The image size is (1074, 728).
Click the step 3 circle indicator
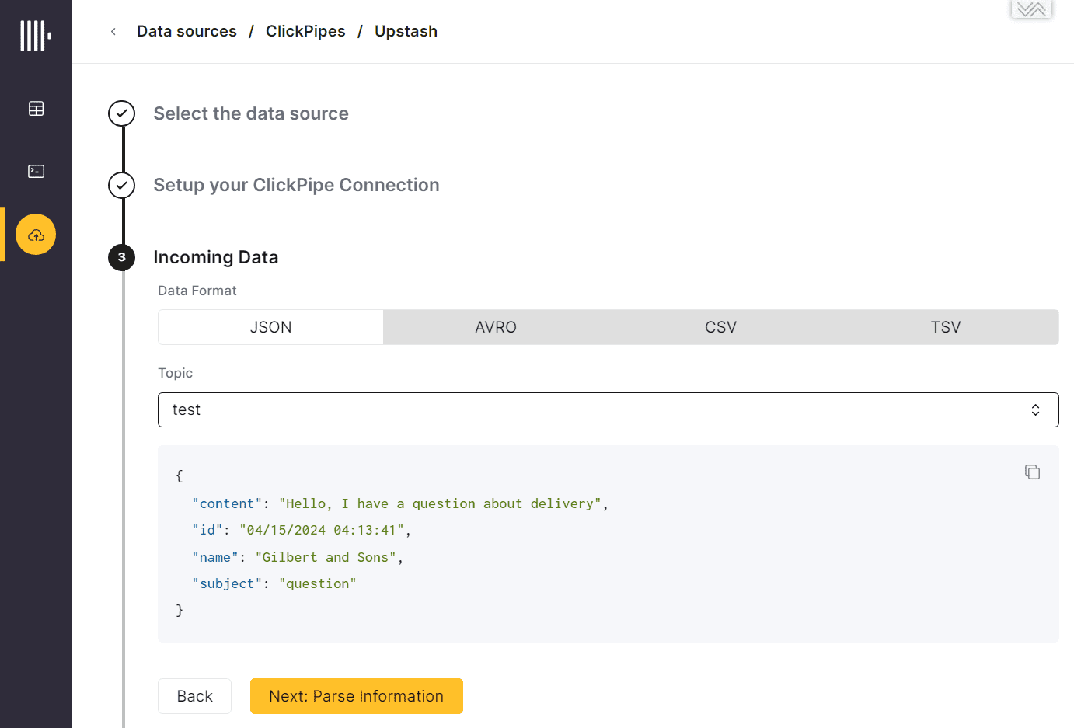121,257
